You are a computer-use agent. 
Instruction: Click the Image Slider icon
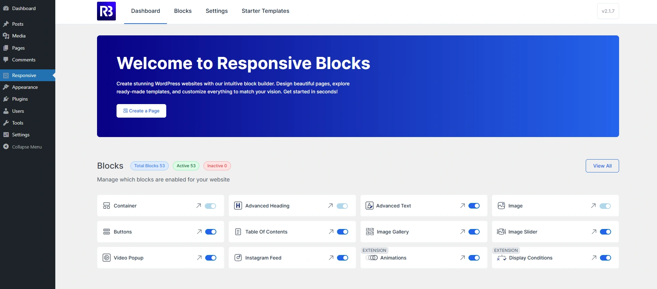501,232
